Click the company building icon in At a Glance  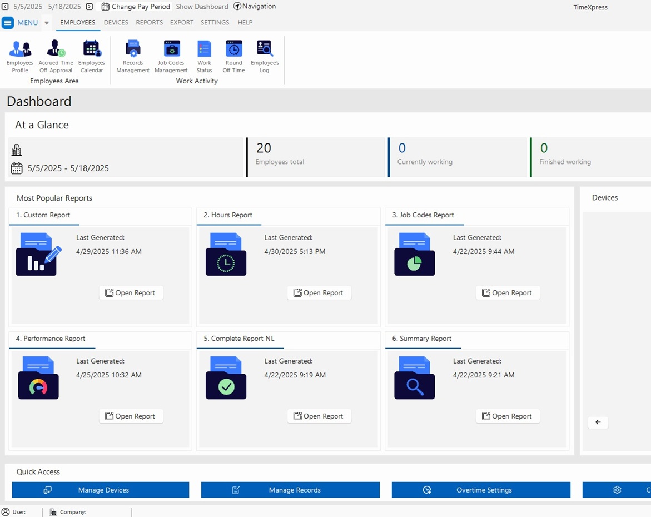pyautogui.click(x=17, y=150)
